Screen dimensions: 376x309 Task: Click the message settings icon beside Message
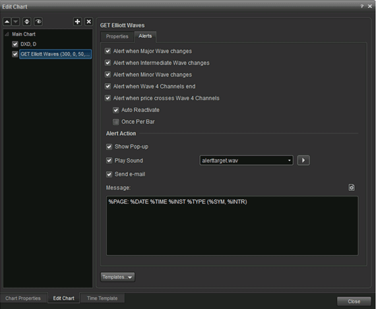click(352, 188)
